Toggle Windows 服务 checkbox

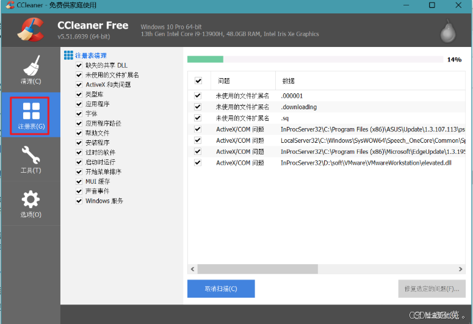pos(79,201)
